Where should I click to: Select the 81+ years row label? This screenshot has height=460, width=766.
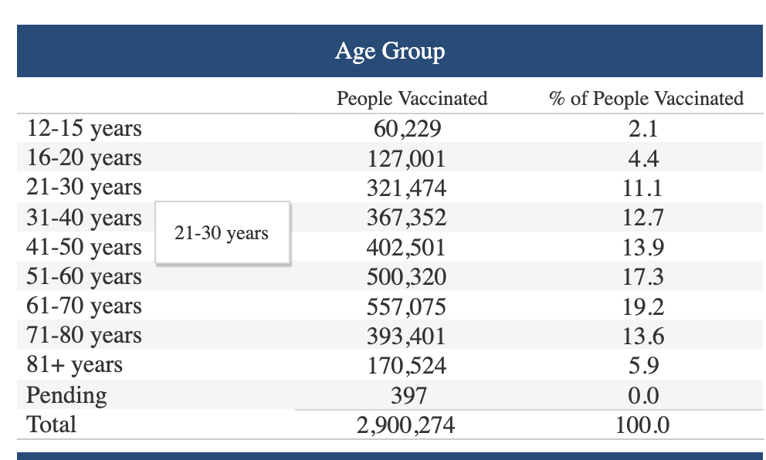tap(74, 365)
